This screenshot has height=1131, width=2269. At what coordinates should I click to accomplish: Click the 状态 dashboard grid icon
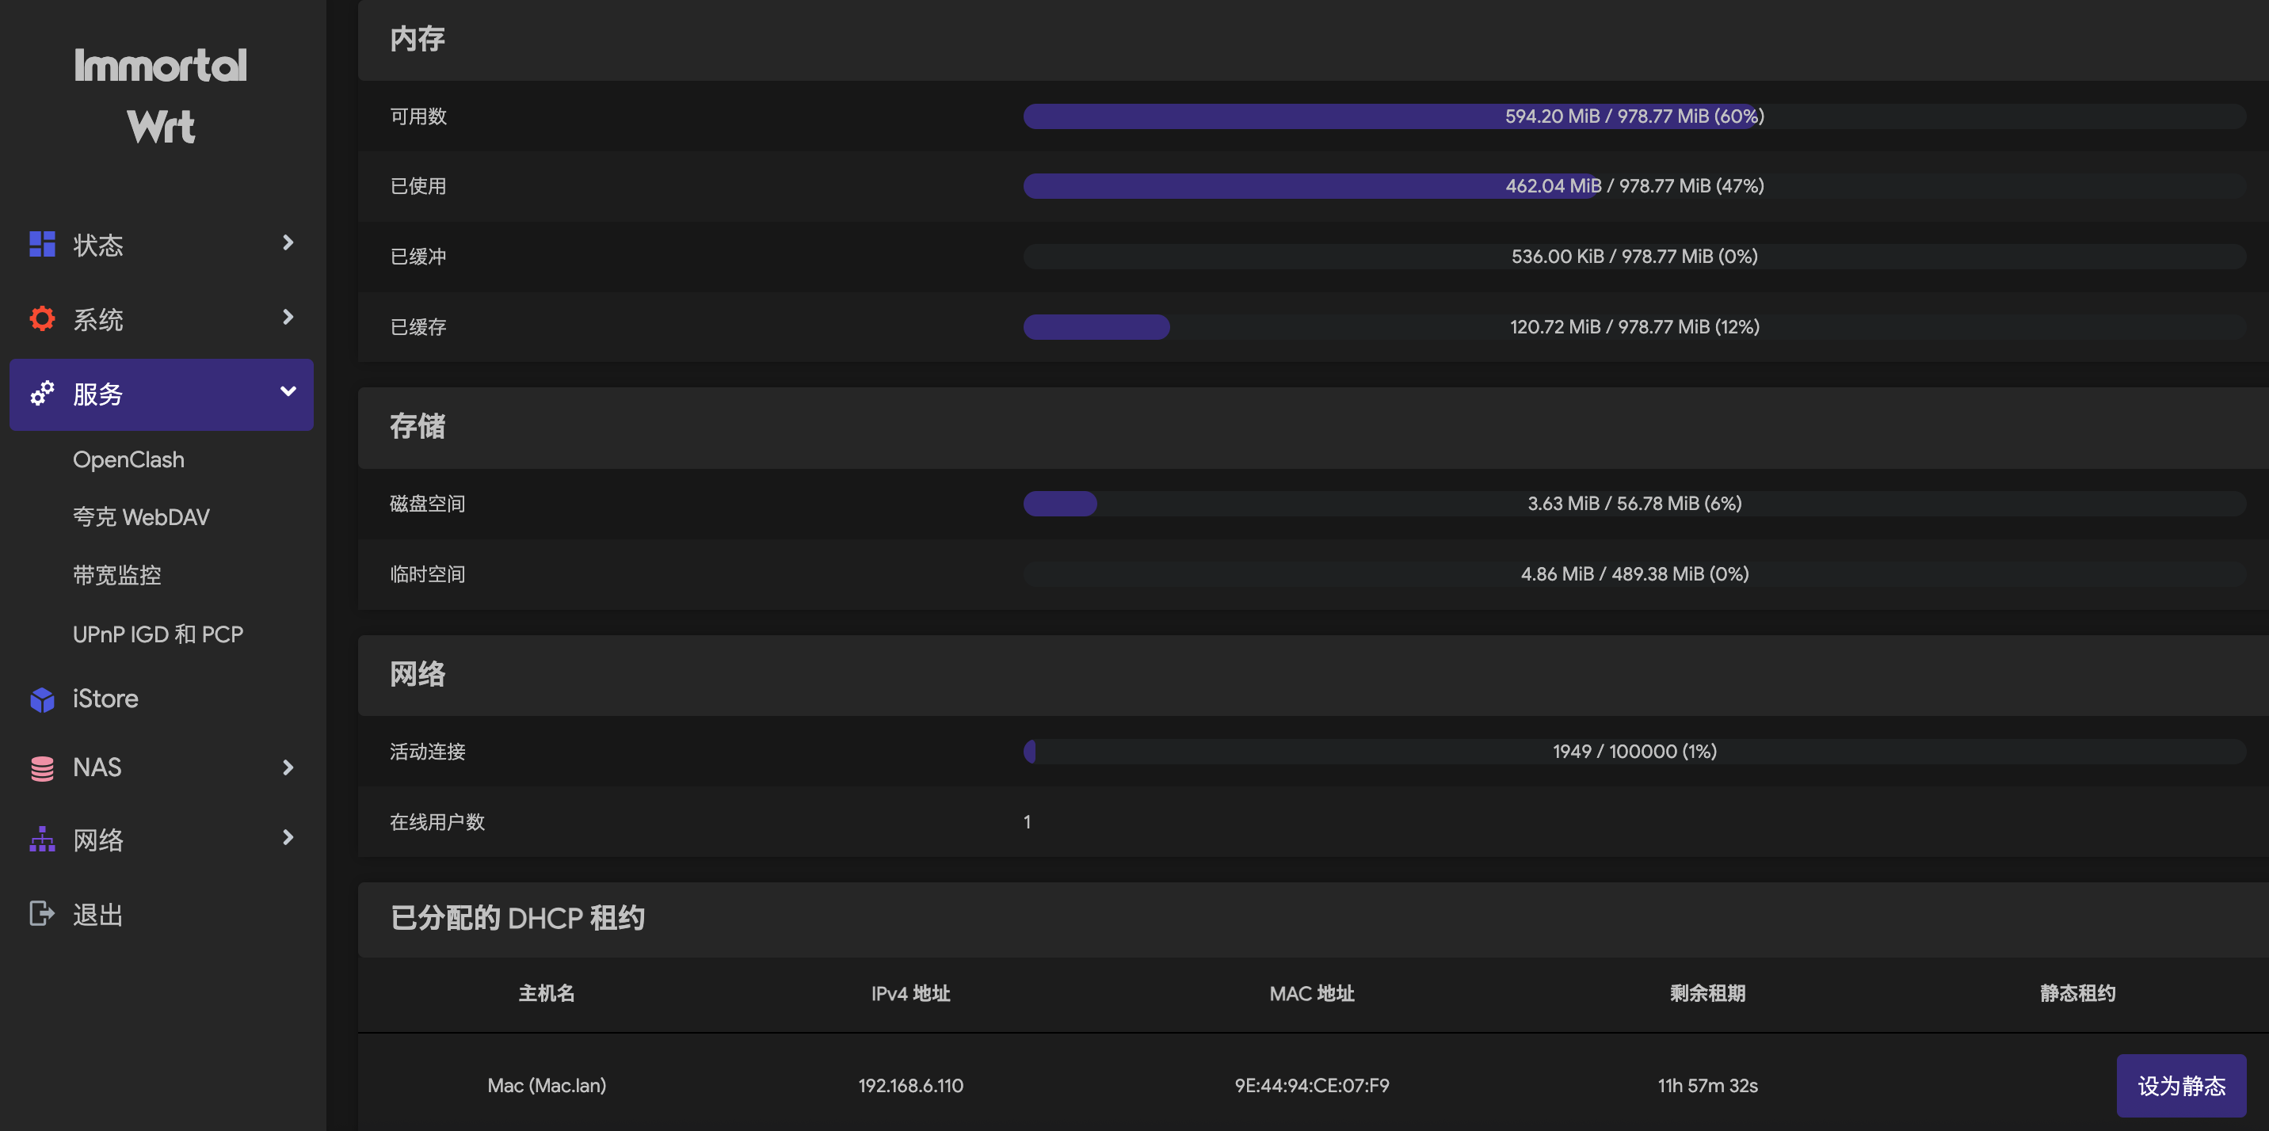(x=41, y=244)
